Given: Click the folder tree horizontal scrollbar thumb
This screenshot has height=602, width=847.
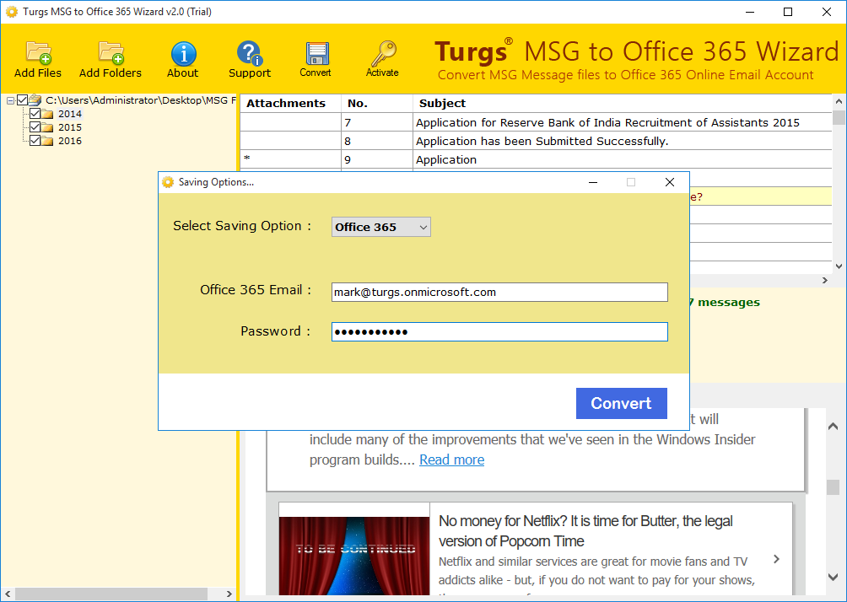Looking at the screenshot, I should pos(111,594).
